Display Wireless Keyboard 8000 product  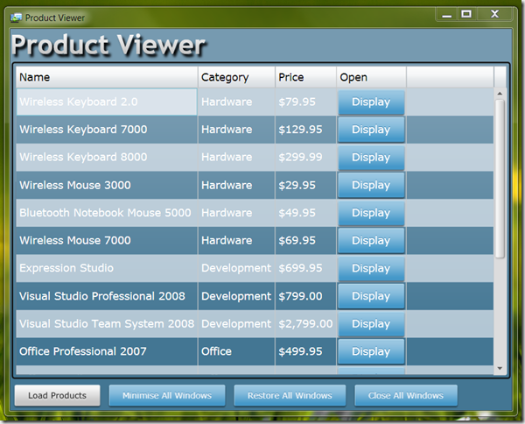371,157
